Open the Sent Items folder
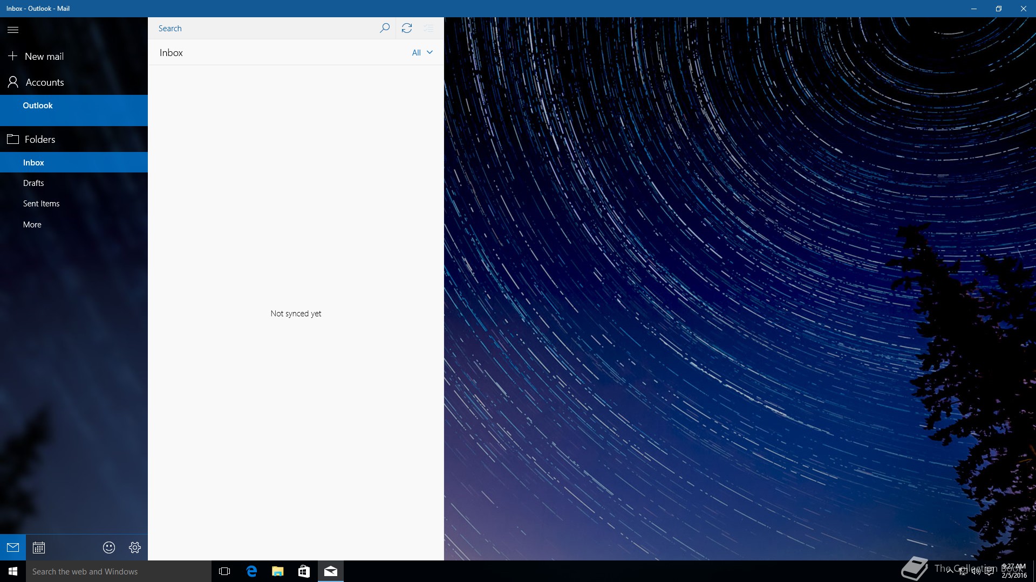 tap(41, 204)
